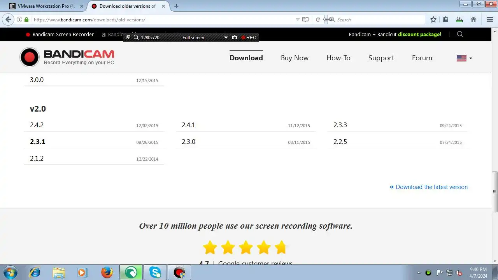Open downloads indicator showing 13s
This screenshot has width=498, height=280.
tap(459, 19)
